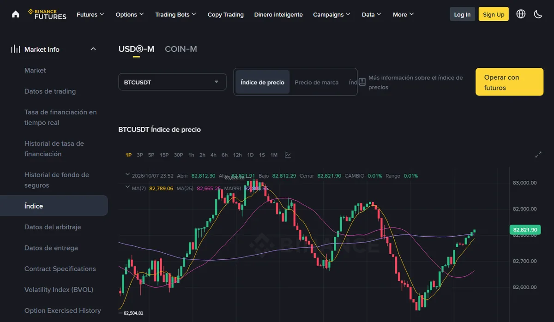Image resolution: width=554 pixels, height=322 pixels.
Task: Click the MA(25) indicator label
Action: pos(185,188)
